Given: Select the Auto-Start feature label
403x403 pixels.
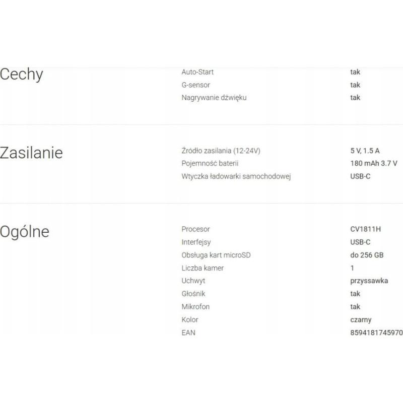Looking at the screenshot, I should (197, 72).
